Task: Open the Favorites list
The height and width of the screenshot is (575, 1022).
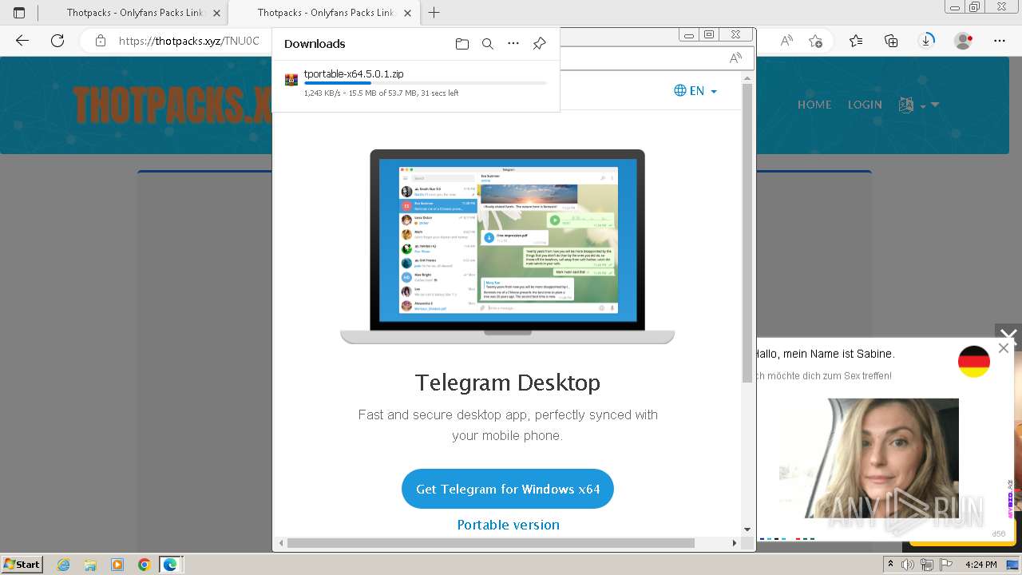Action: (856, 41)
